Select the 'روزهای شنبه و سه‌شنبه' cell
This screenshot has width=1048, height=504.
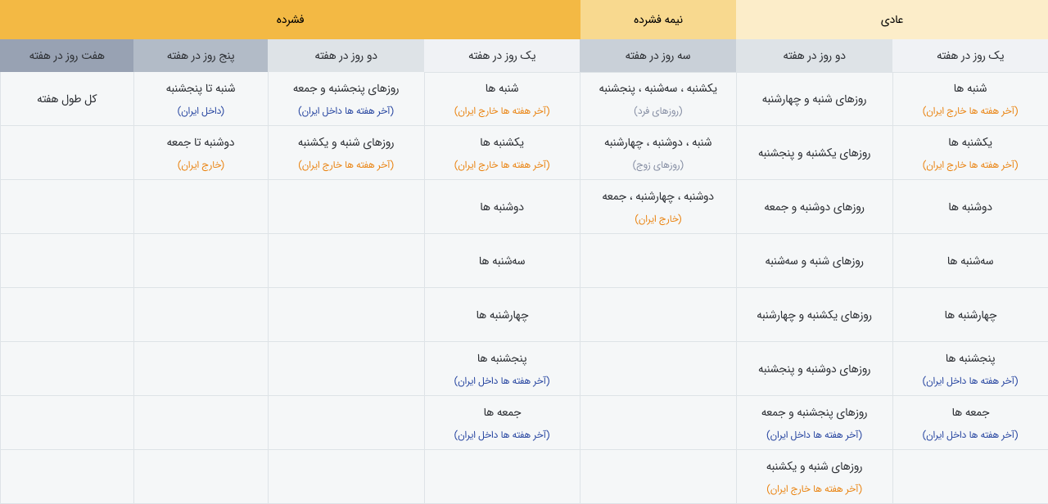point(814,261)
